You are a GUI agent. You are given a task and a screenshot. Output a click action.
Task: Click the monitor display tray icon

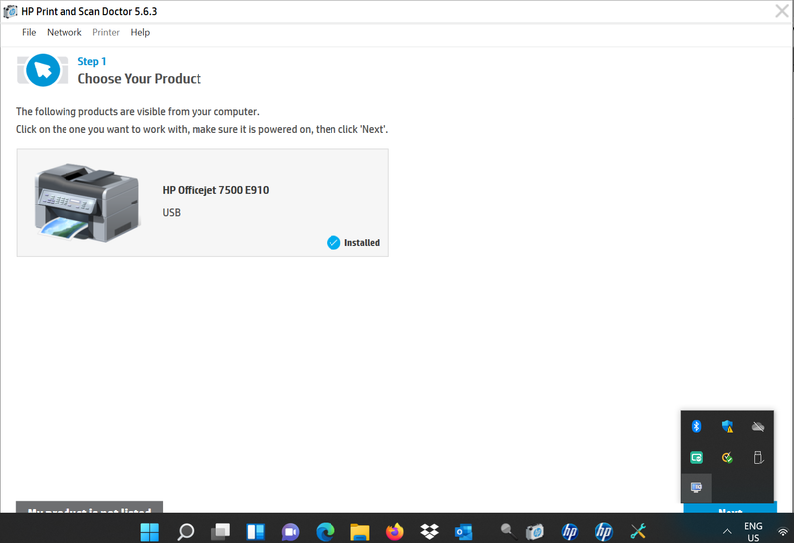(x=697, y=487)
